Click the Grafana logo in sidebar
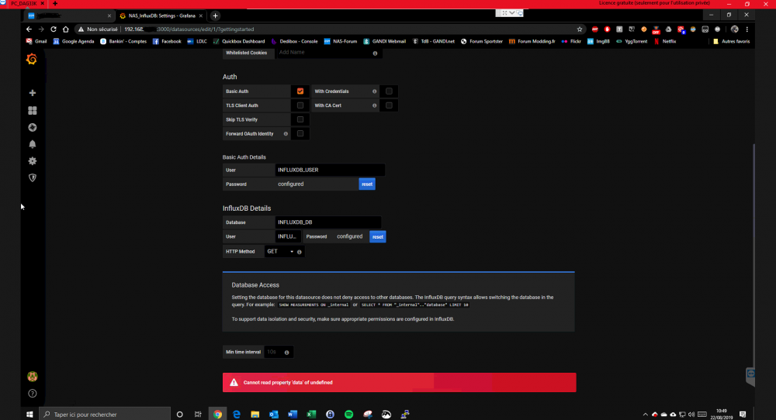Viewport: 776px width, 420px height. [32, 60]
